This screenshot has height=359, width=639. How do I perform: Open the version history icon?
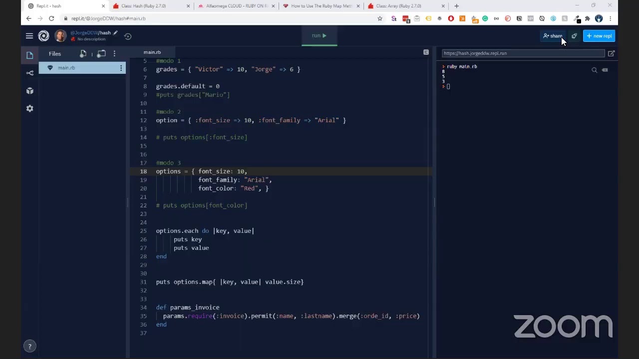(128, 36)
